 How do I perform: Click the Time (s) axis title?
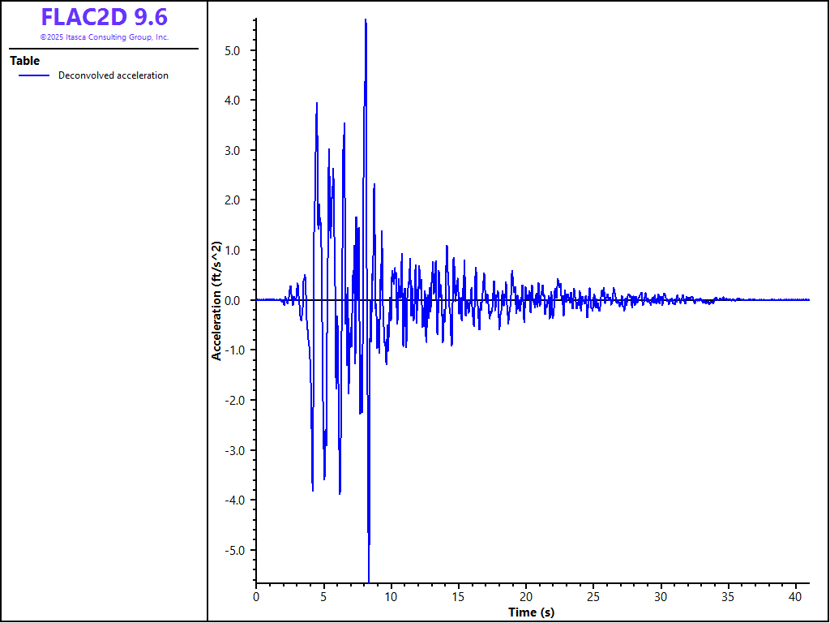pos(531,612)
